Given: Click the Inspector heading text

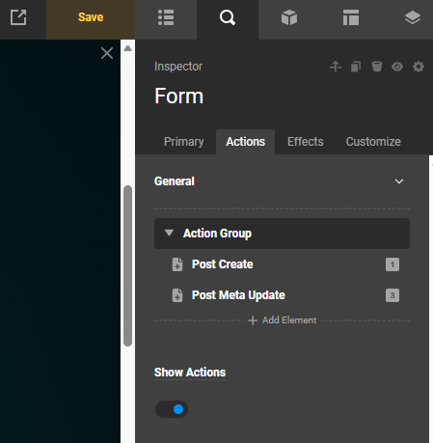Looking at the screenshot, I should [178, 67].
